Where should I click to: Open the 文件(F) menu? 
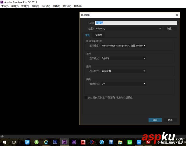(5, 6)
